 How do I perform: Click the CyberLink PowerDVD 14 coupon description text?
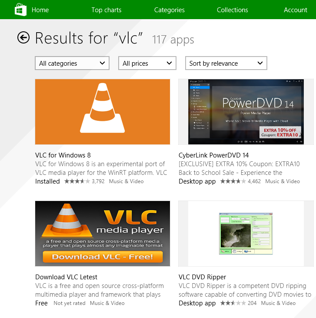pos(239,168)
